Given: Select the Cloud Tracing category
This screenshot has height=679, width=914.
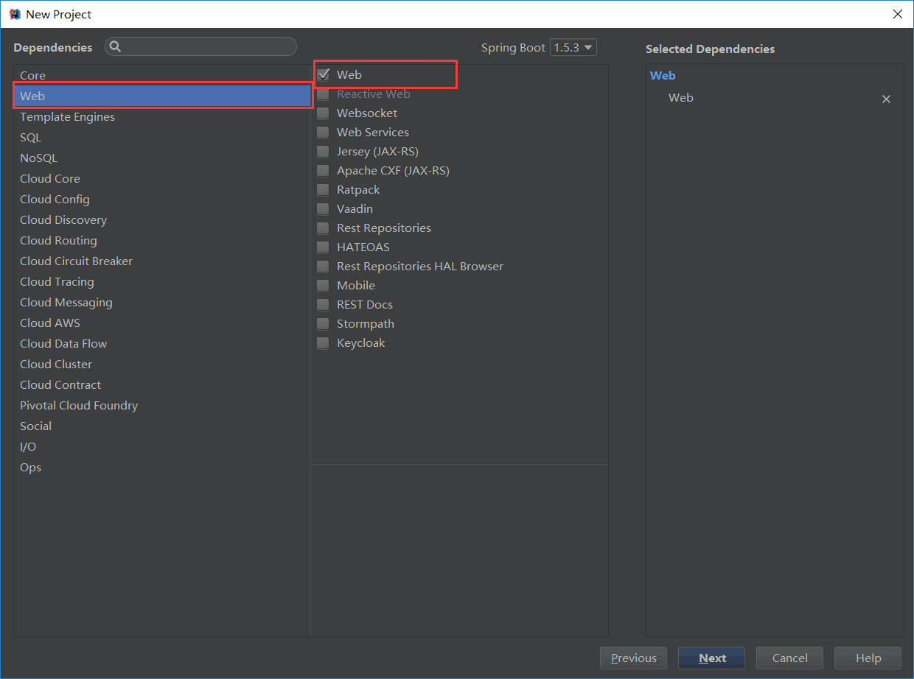Looking at the screenshot, I should coord(162,281).
